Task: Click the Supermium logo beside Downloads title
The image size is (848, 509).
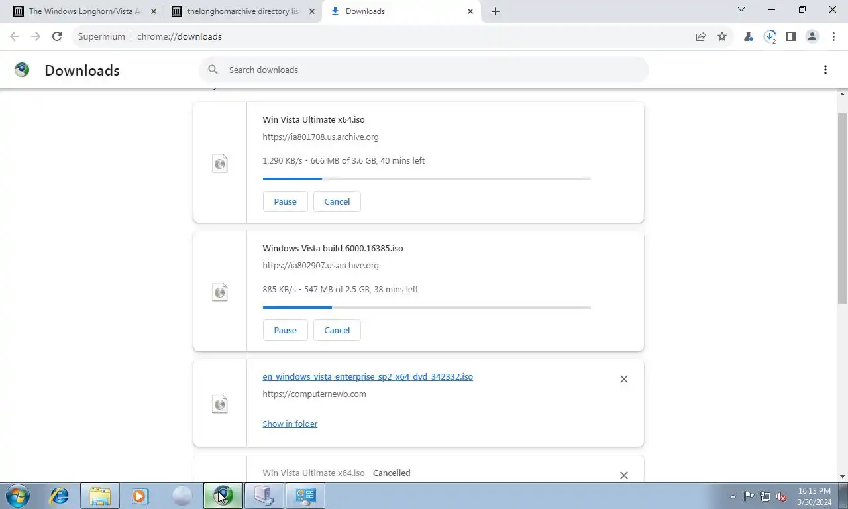Action: (x=22, y=70)
